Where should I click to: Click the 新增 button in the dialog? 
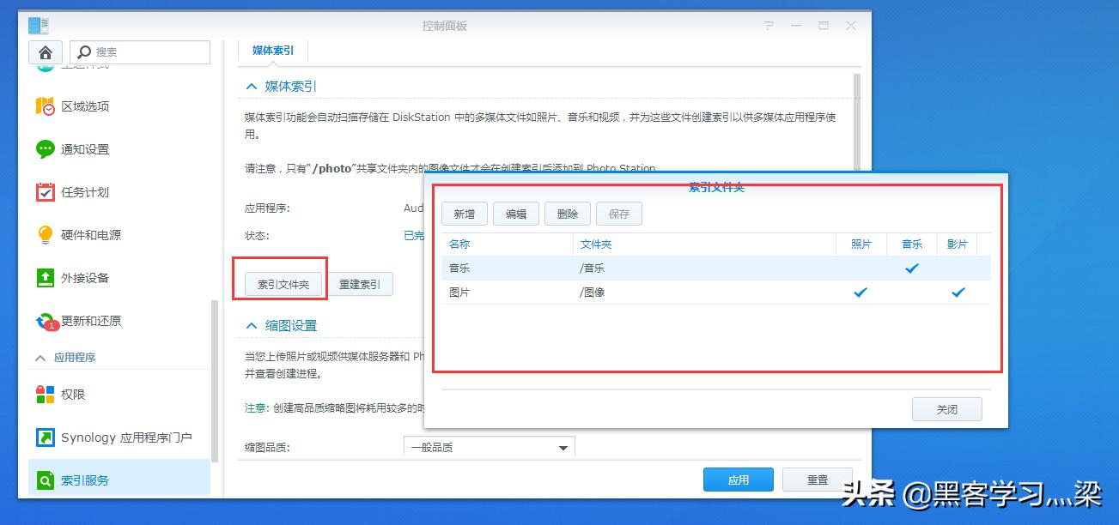tap(464, 213)
